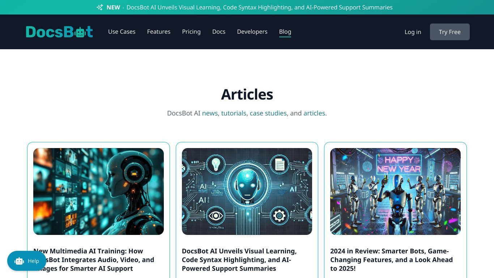Click the sparkle icon in announcement banner
Viewport: 494px width, 278px height.
pos(100,7)
